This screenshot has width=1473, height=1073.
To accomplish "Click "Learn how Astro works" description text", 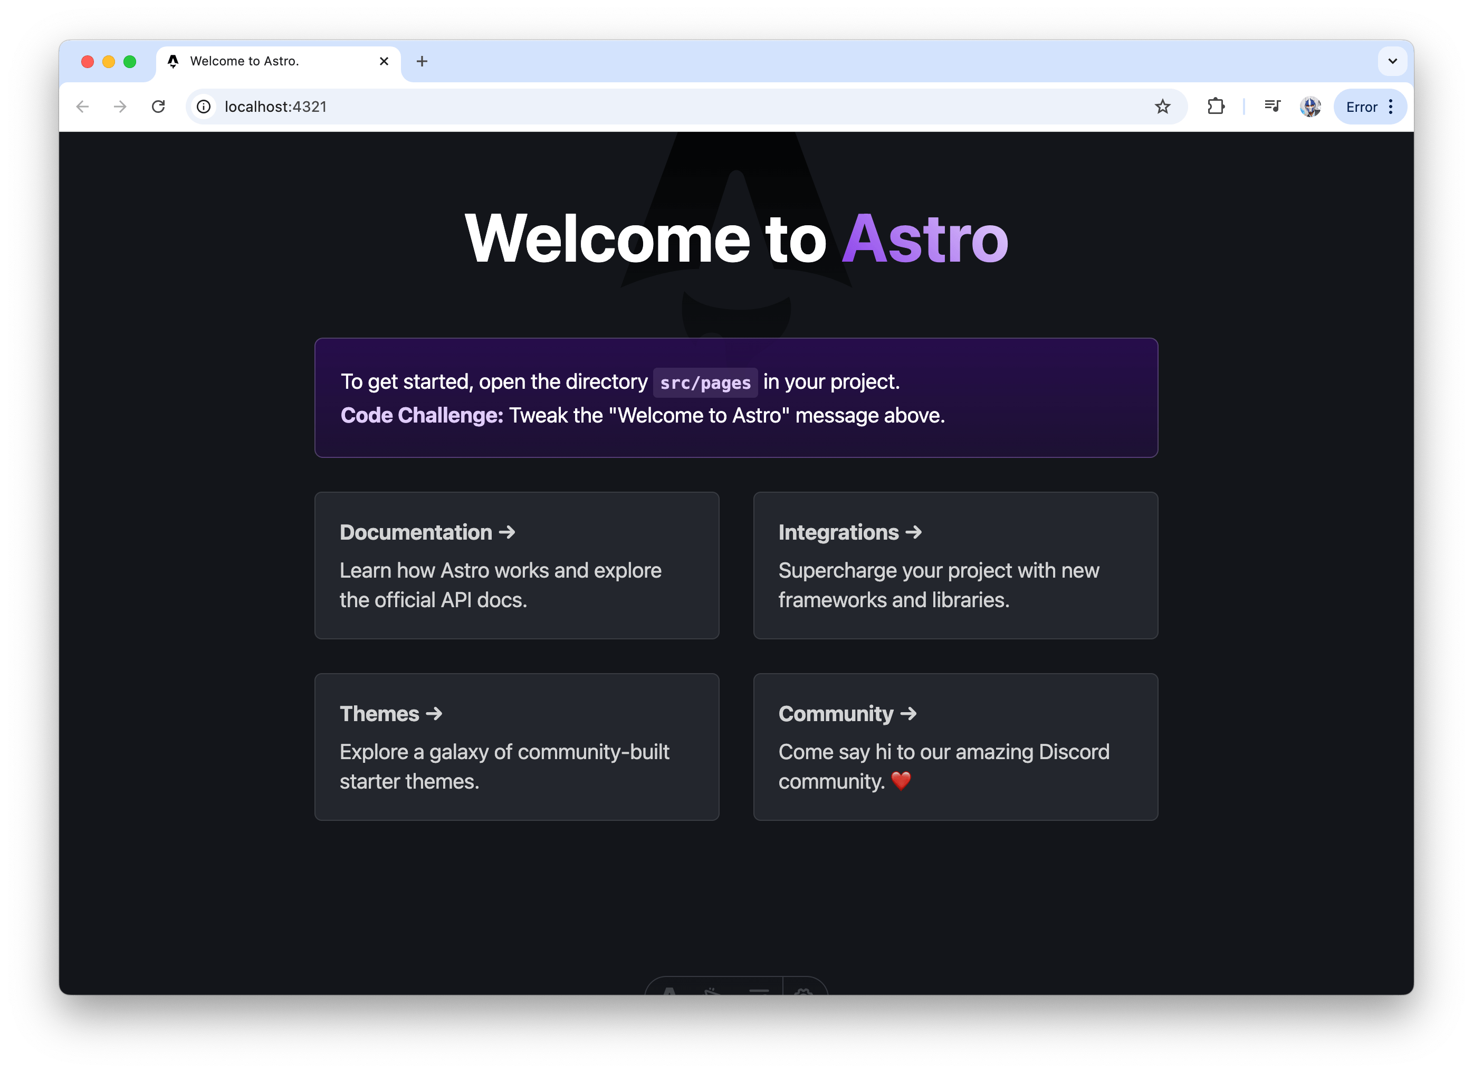I will coord(500,585).
